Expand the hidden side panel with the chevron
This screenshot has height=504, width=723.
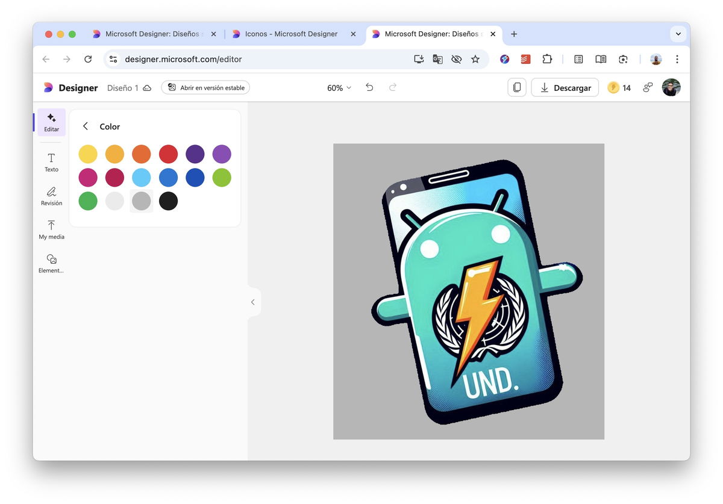click(x=253, y=302)
